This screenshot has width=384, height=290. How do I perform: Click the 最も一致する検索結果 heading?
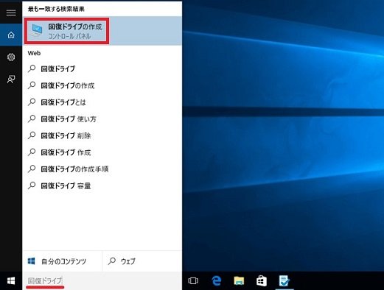click(x=56, y=9)
